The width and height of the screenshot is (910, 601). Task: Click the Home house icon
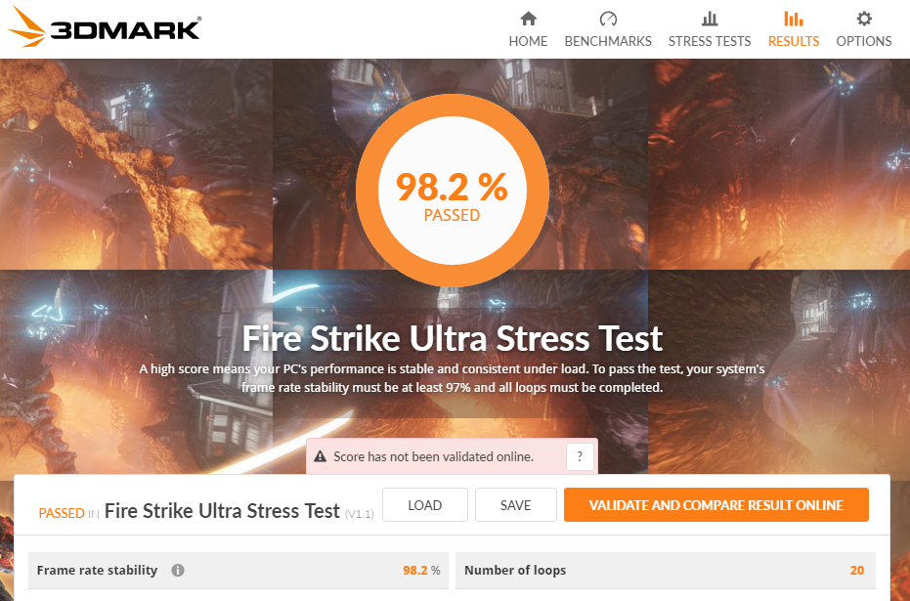coord(528,20)
